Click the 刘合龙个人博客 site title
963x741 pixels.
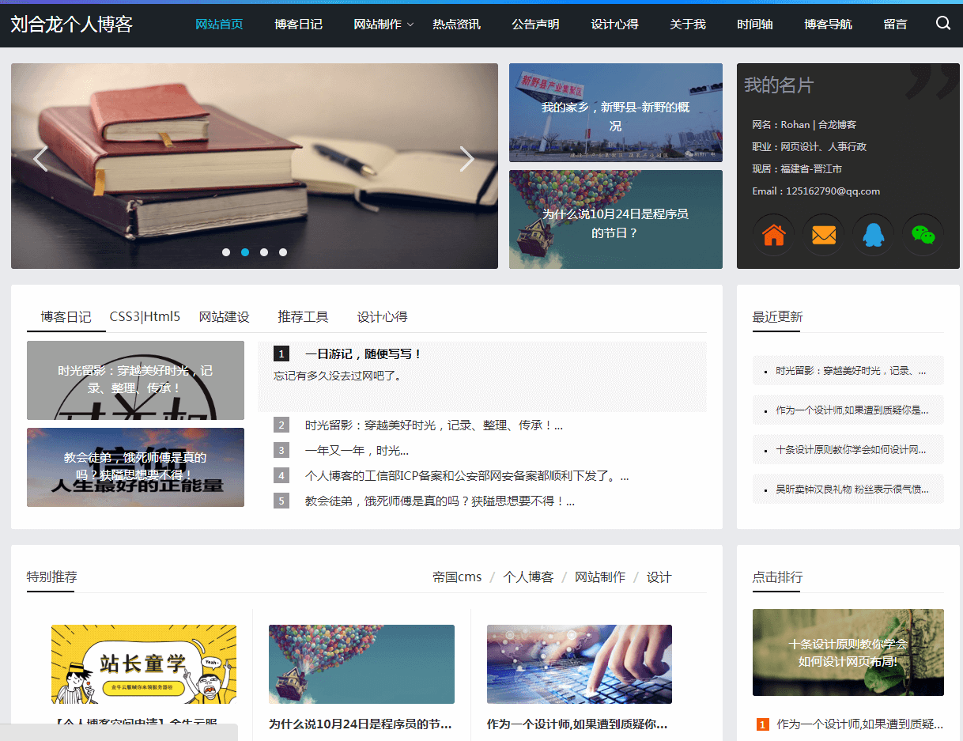point(71,25)
